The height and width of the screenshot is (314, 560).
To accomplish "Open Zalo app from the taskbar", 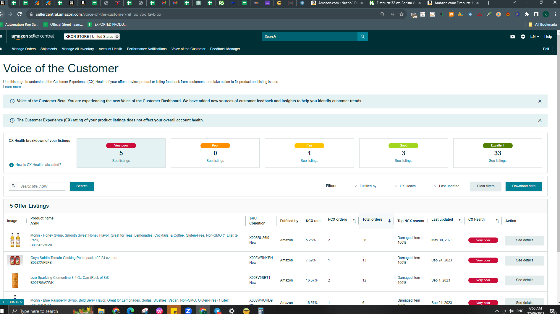I will click(188, 311).
